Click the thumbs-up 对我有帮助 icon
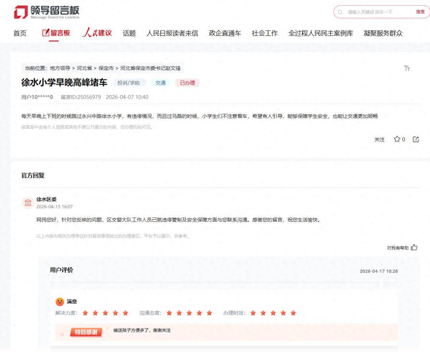Image resolution: width=430 pixels, height=352 pixels. [414, 247]
